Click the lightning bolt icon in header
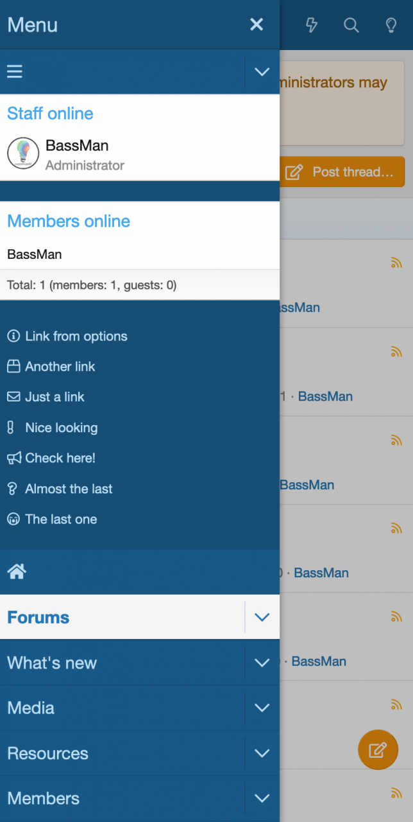Screen dimensions: 413x822 312,25
